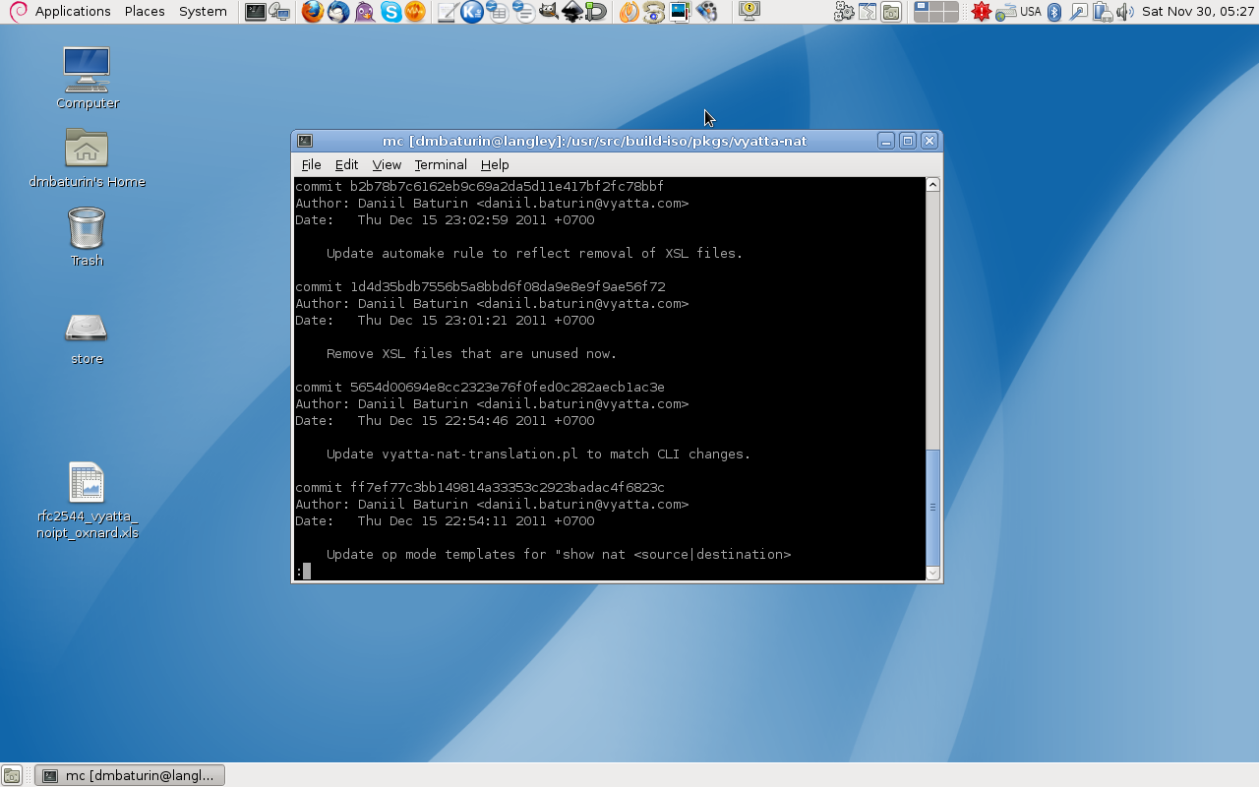Open the Dia diagram editor launcher
Image resolution: width=1259 pixels, height=787 pixels.
coord(596,12)
